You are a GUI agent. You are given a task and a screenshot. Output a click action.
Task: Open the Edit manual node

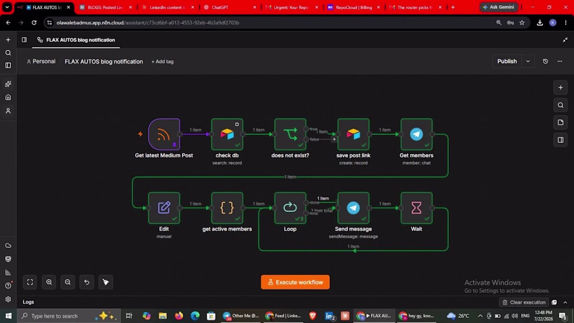tap(164, 208)
